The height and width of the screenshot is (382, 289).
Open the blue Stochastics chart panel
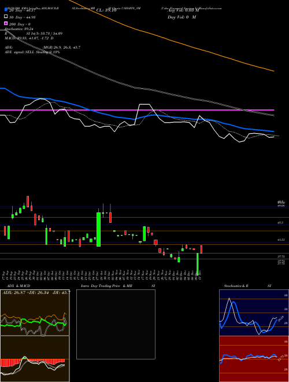point(254,313)
